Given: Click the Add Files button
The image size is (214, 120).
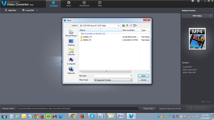Looking at the screenshot, I should [x=11, y=10].
